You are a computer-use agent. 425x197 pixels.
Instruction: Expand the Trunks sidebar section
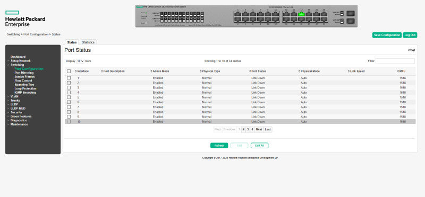[x=15, y=100]
